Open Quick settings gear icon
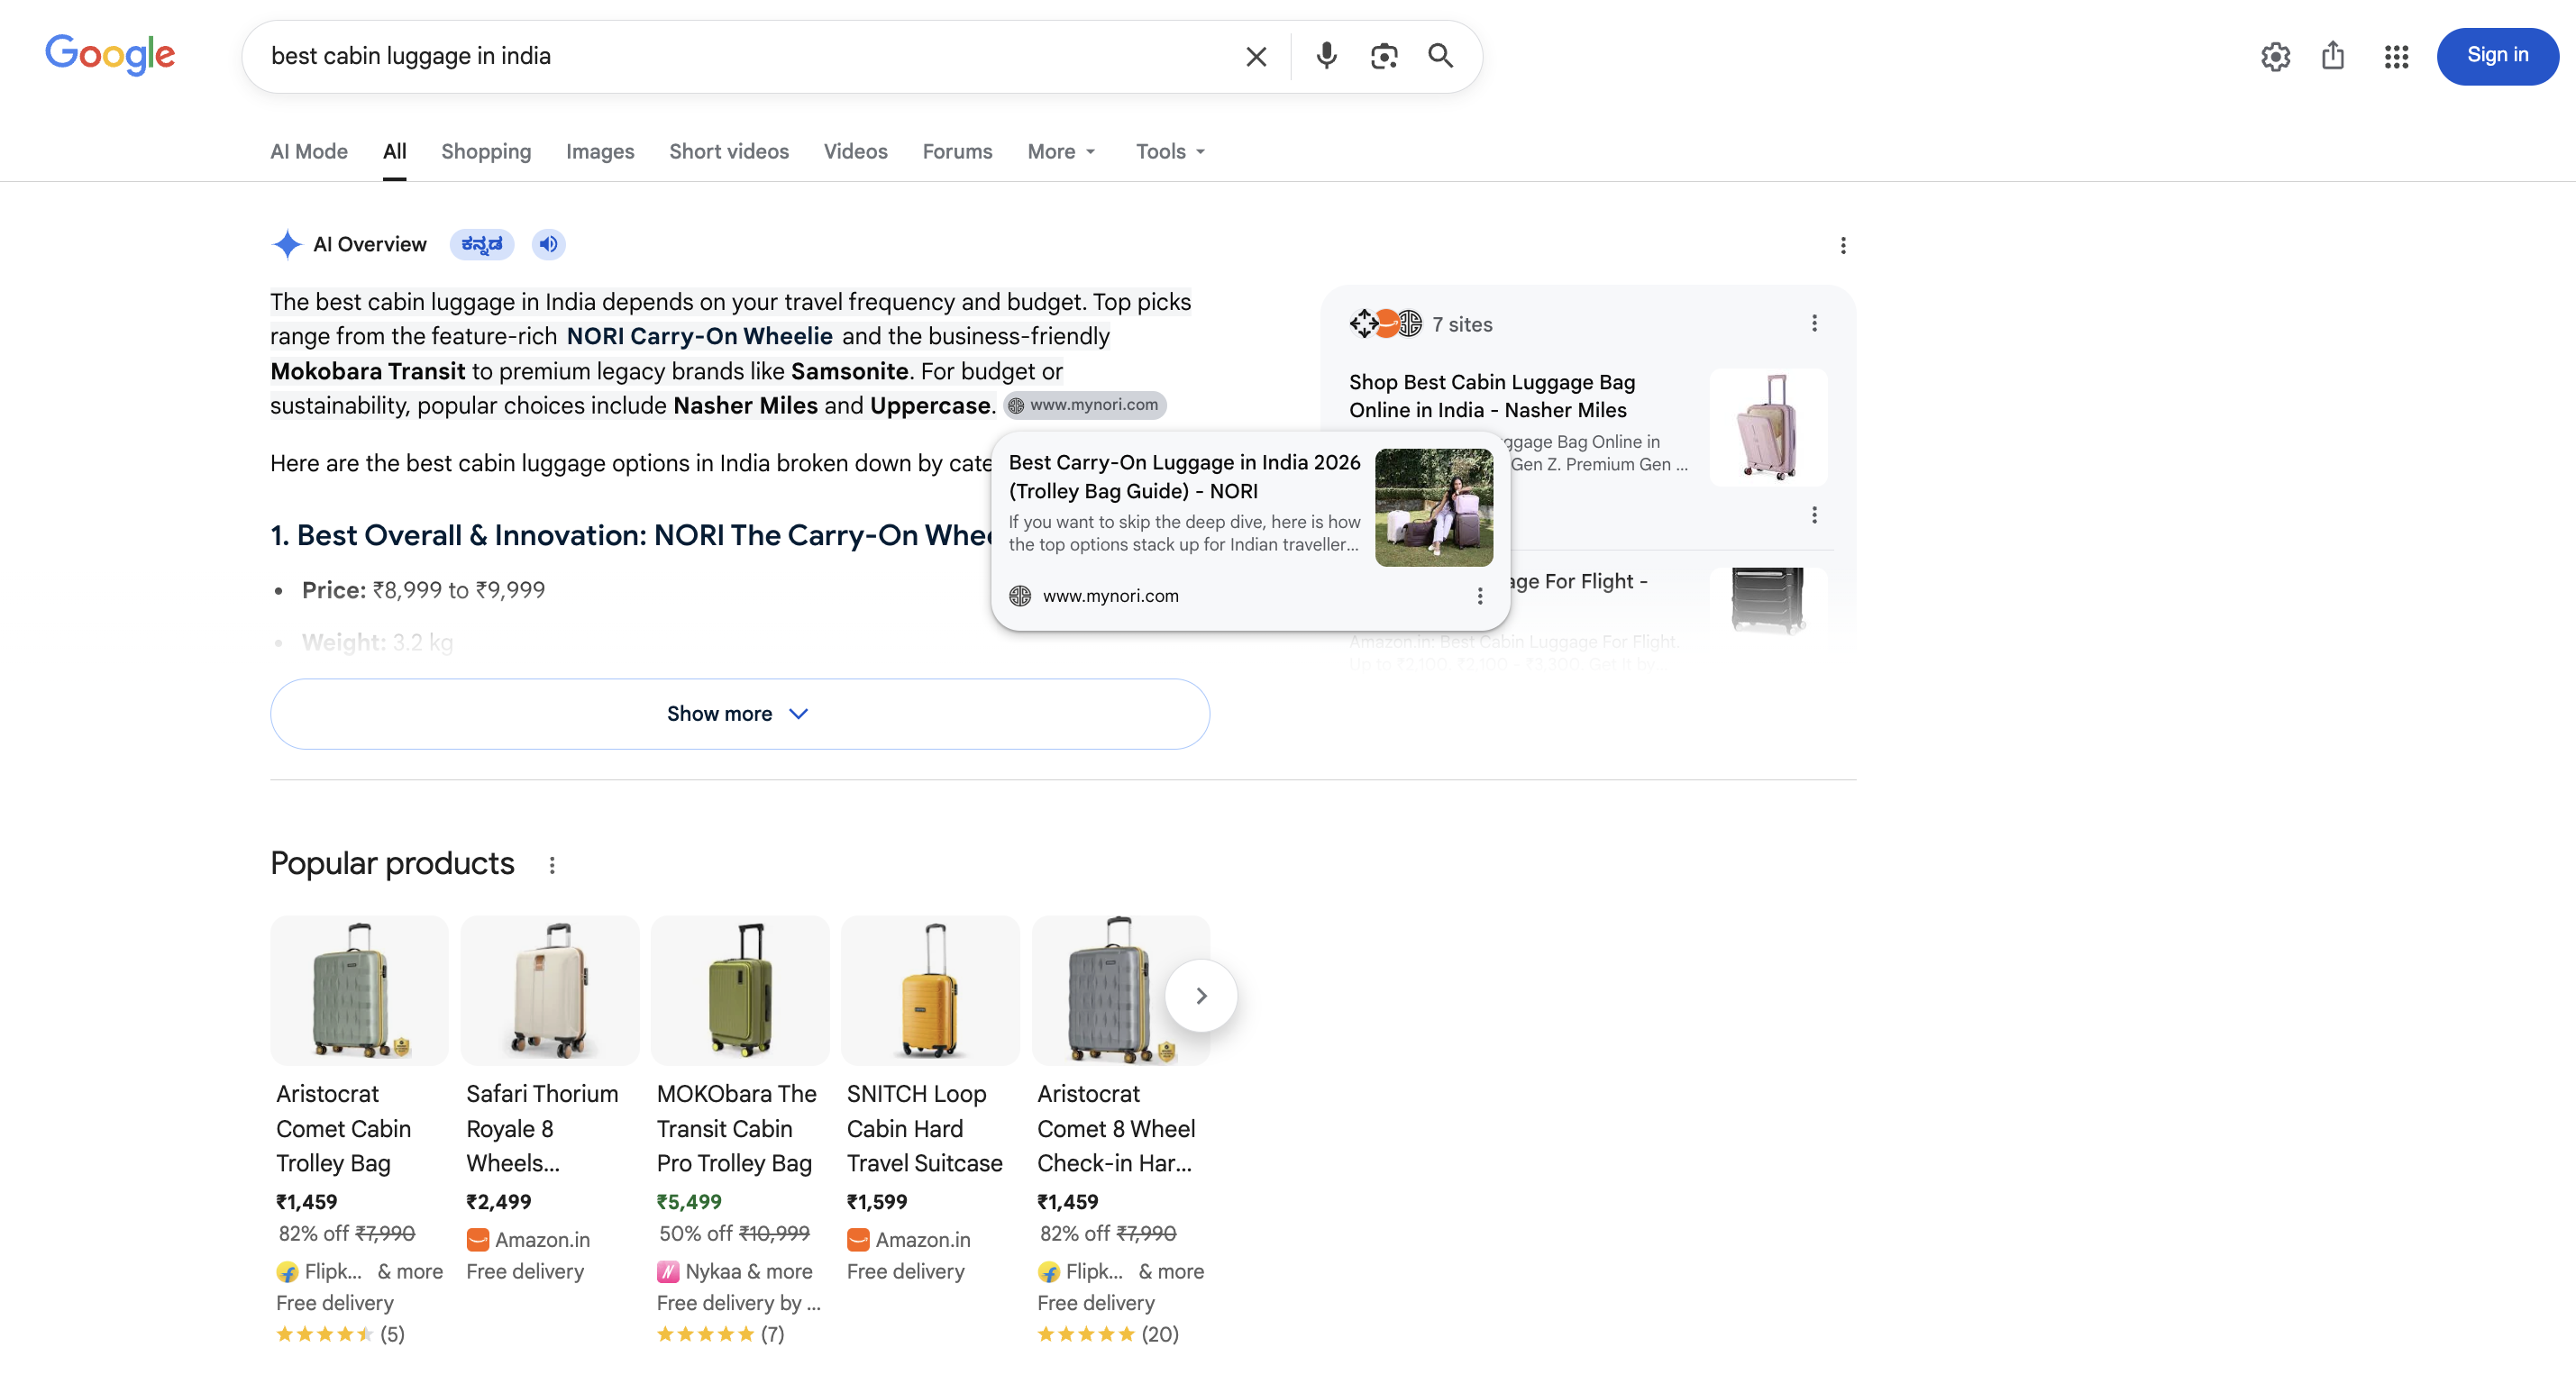 [x=2275, y=57]
